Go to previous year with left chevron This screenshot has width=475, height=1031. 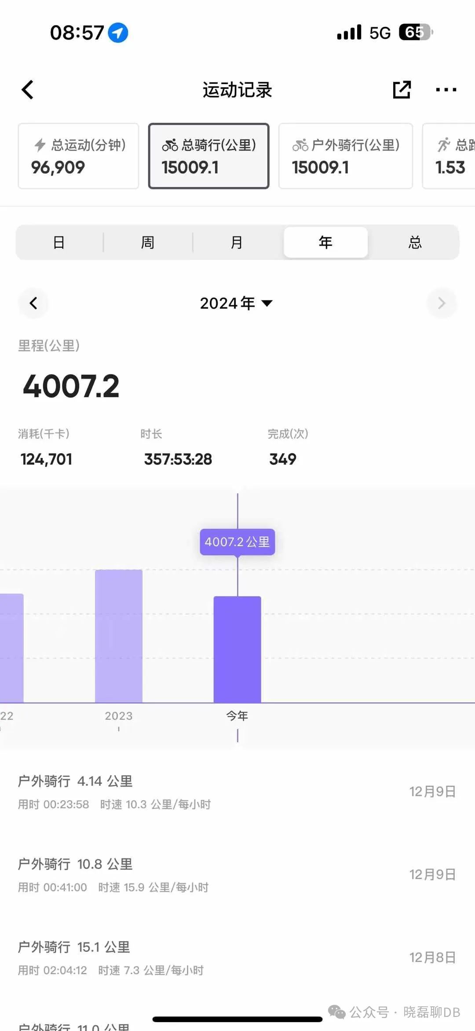click(x=33, y=303)
